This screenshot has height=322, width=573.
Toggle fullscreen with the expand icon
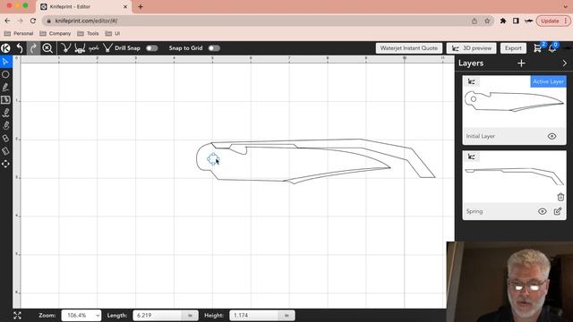point(17,316)
